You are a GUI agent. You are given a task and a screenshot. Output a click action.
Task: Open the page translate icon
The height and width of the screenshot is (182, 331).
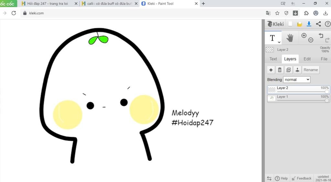[x=268, y=13]
